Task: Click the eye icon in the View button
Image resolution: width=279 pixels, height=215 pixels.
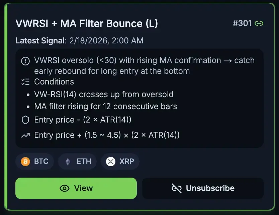Action: [x=65, y=188]
